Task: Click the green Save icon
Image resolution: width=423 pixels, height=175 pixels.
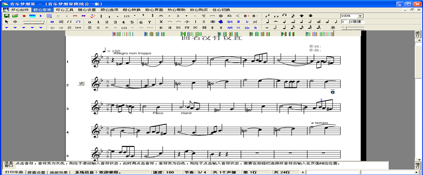Action: tap(7, 16)
